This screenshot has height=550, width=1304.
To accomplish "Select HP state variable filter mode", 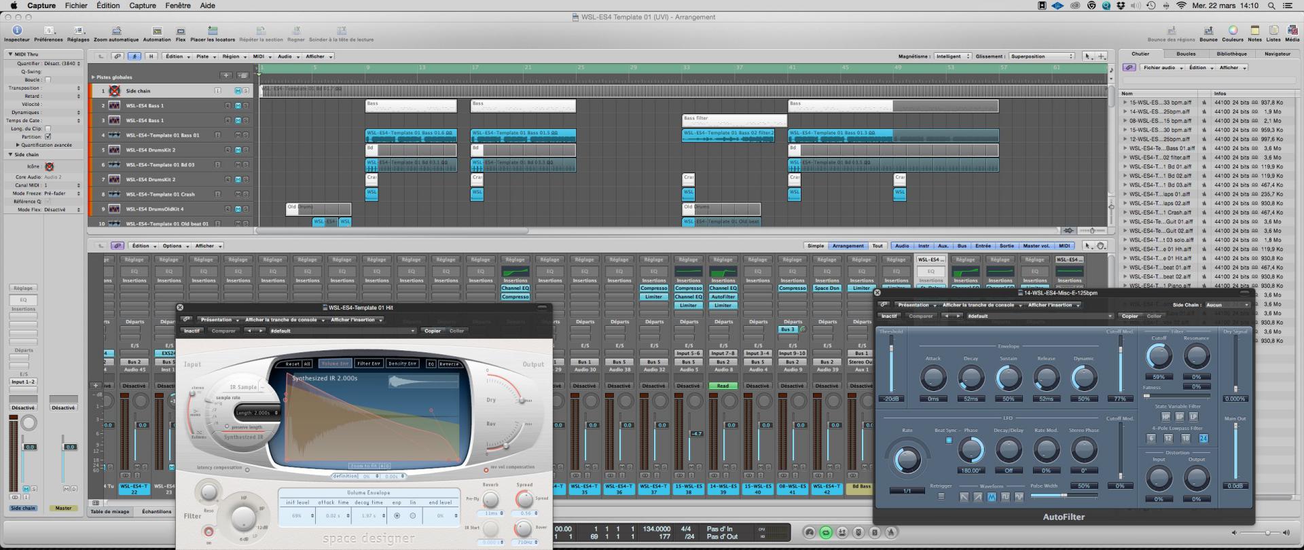I will [x=1165, y=416].
